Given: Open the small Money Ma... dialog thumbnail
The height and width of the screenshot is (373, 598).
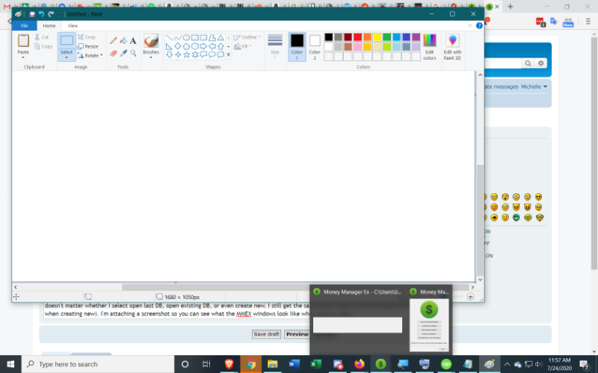Looking at the screenshot, I should click(429, 325).
